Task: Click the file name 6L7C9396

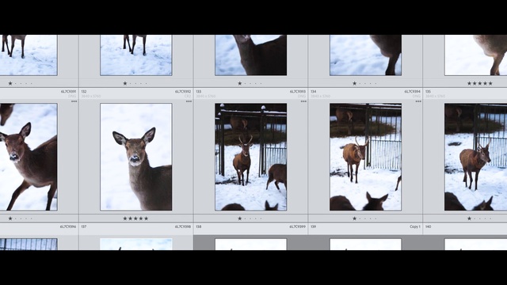Action: [68, 227]
